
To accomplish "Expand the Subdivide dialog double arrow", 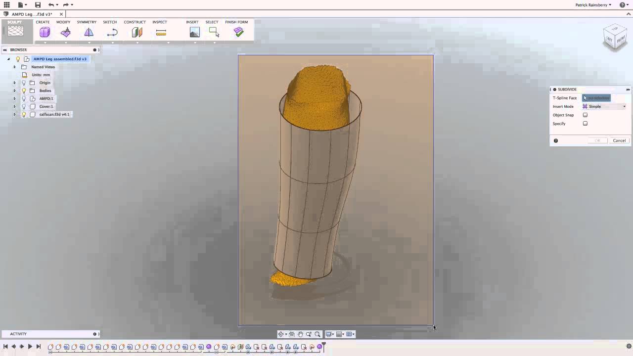I will coord(628,89).
